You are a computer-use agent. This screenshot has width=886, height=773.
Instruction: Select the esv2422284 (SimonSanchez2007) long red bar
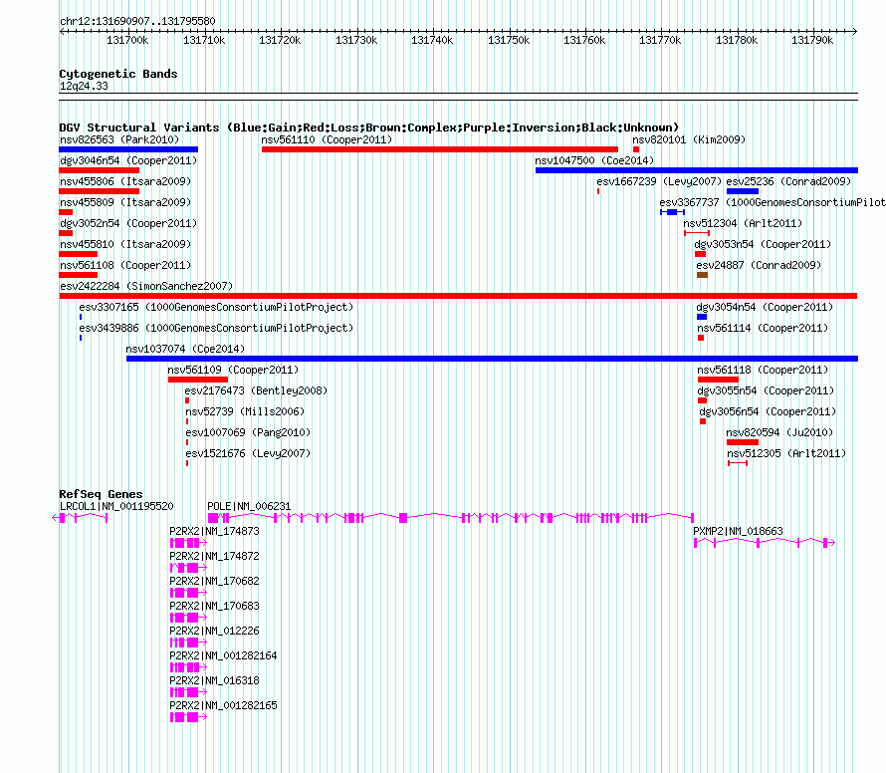[458, 296]
